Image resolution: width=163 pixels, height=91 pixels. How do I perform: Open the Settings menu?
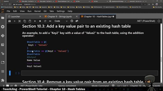pos(61,11)
